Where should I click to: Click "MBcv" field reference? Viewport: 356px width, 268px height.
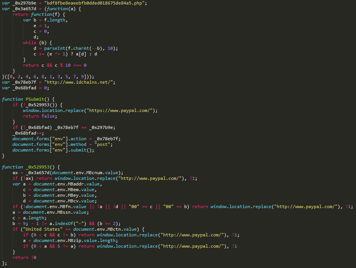[73, 201]
